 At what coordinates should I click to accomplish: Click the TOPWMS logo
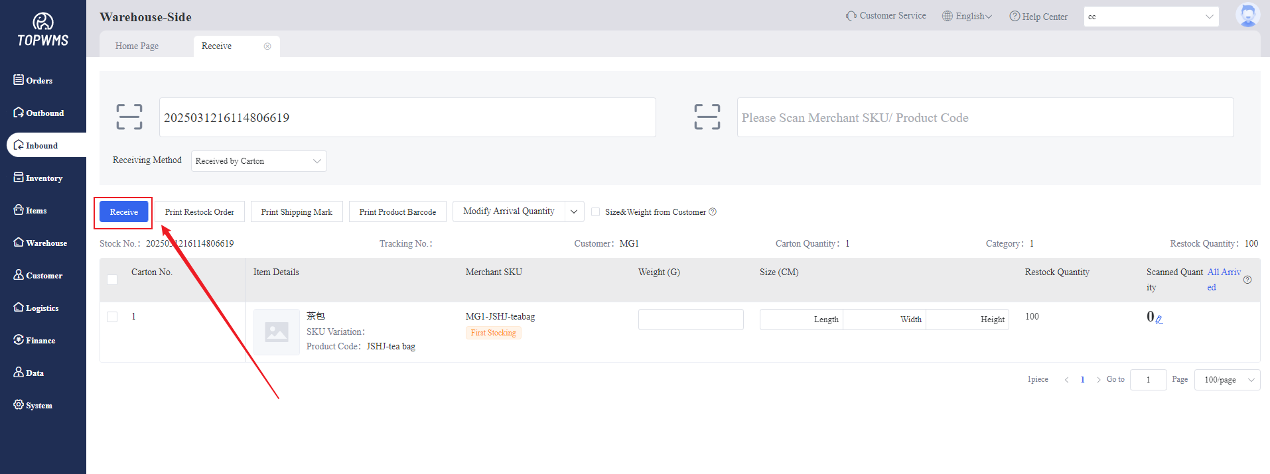click(43, 30)
